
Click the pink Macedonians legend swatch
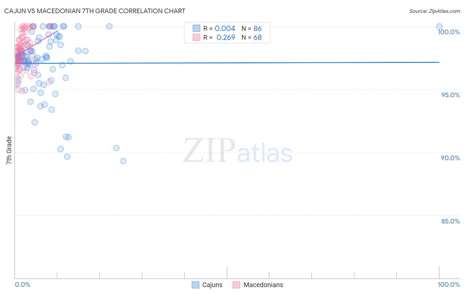(236, 285)
